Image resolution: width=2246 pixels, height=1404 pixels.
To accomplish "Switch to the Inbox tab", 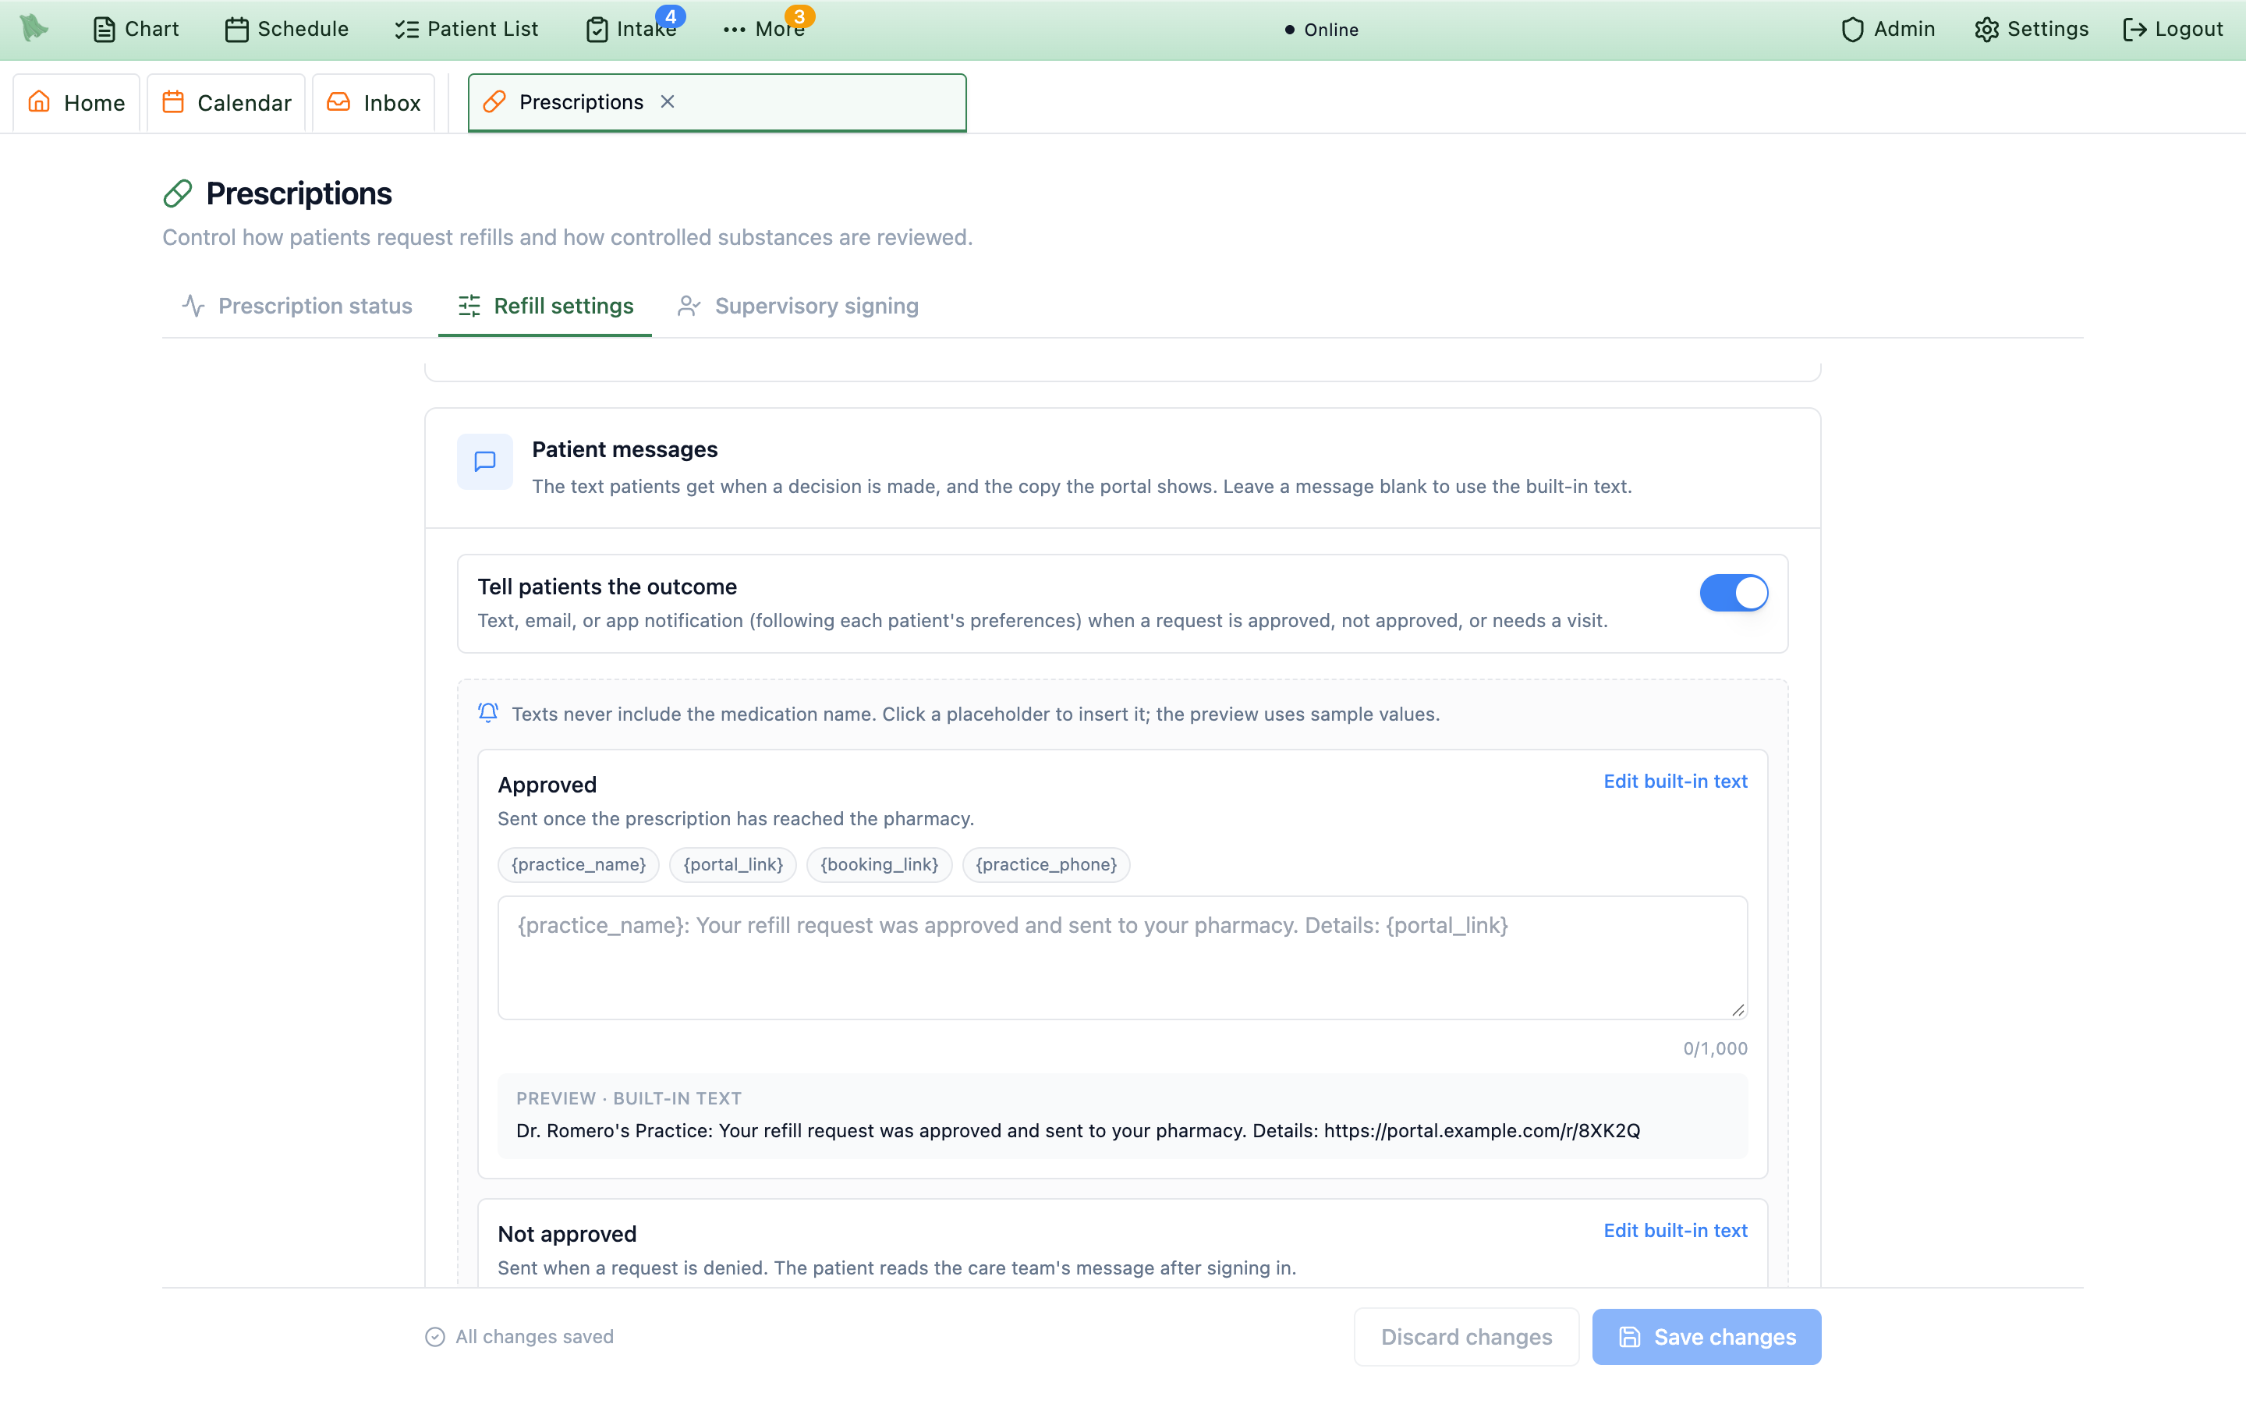I will coord(374,102).
